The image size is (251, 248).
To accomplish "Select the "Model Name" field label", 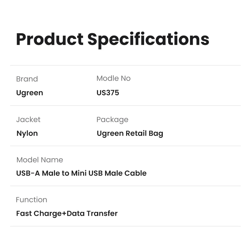I will pos(40,160).
